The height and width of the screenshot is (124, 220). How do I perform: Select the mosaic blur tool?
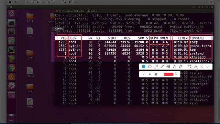168,66
